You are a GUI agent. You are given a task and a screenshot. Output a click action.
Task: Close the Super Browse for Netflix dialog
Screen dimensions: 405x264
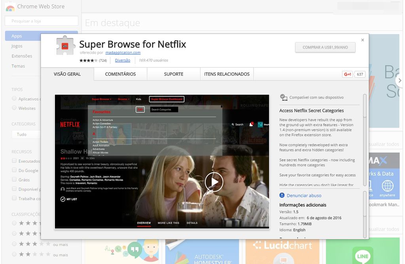tap(363, 40)
